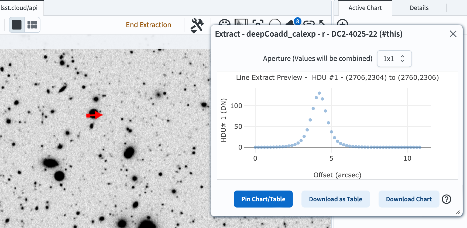Switch to grid tile view
467x228 pixels.
32,25
